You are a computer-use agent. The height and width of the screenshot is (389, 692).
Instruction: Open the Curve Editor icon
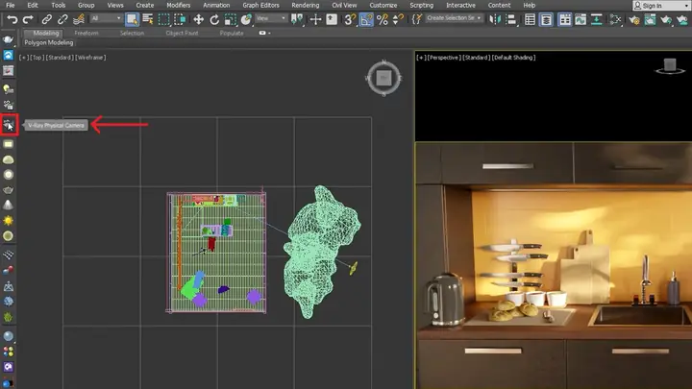[x=581, y=19]
